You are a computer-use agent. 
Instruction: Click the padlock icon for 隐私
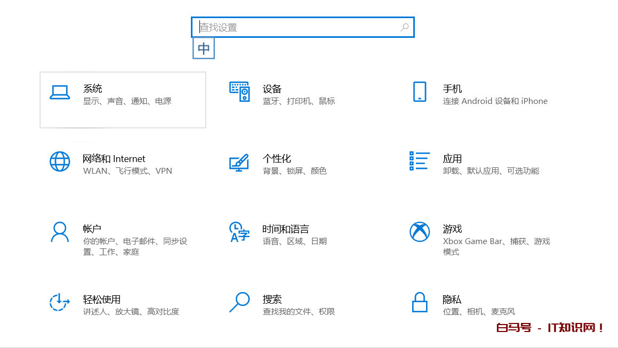point(420,302)
